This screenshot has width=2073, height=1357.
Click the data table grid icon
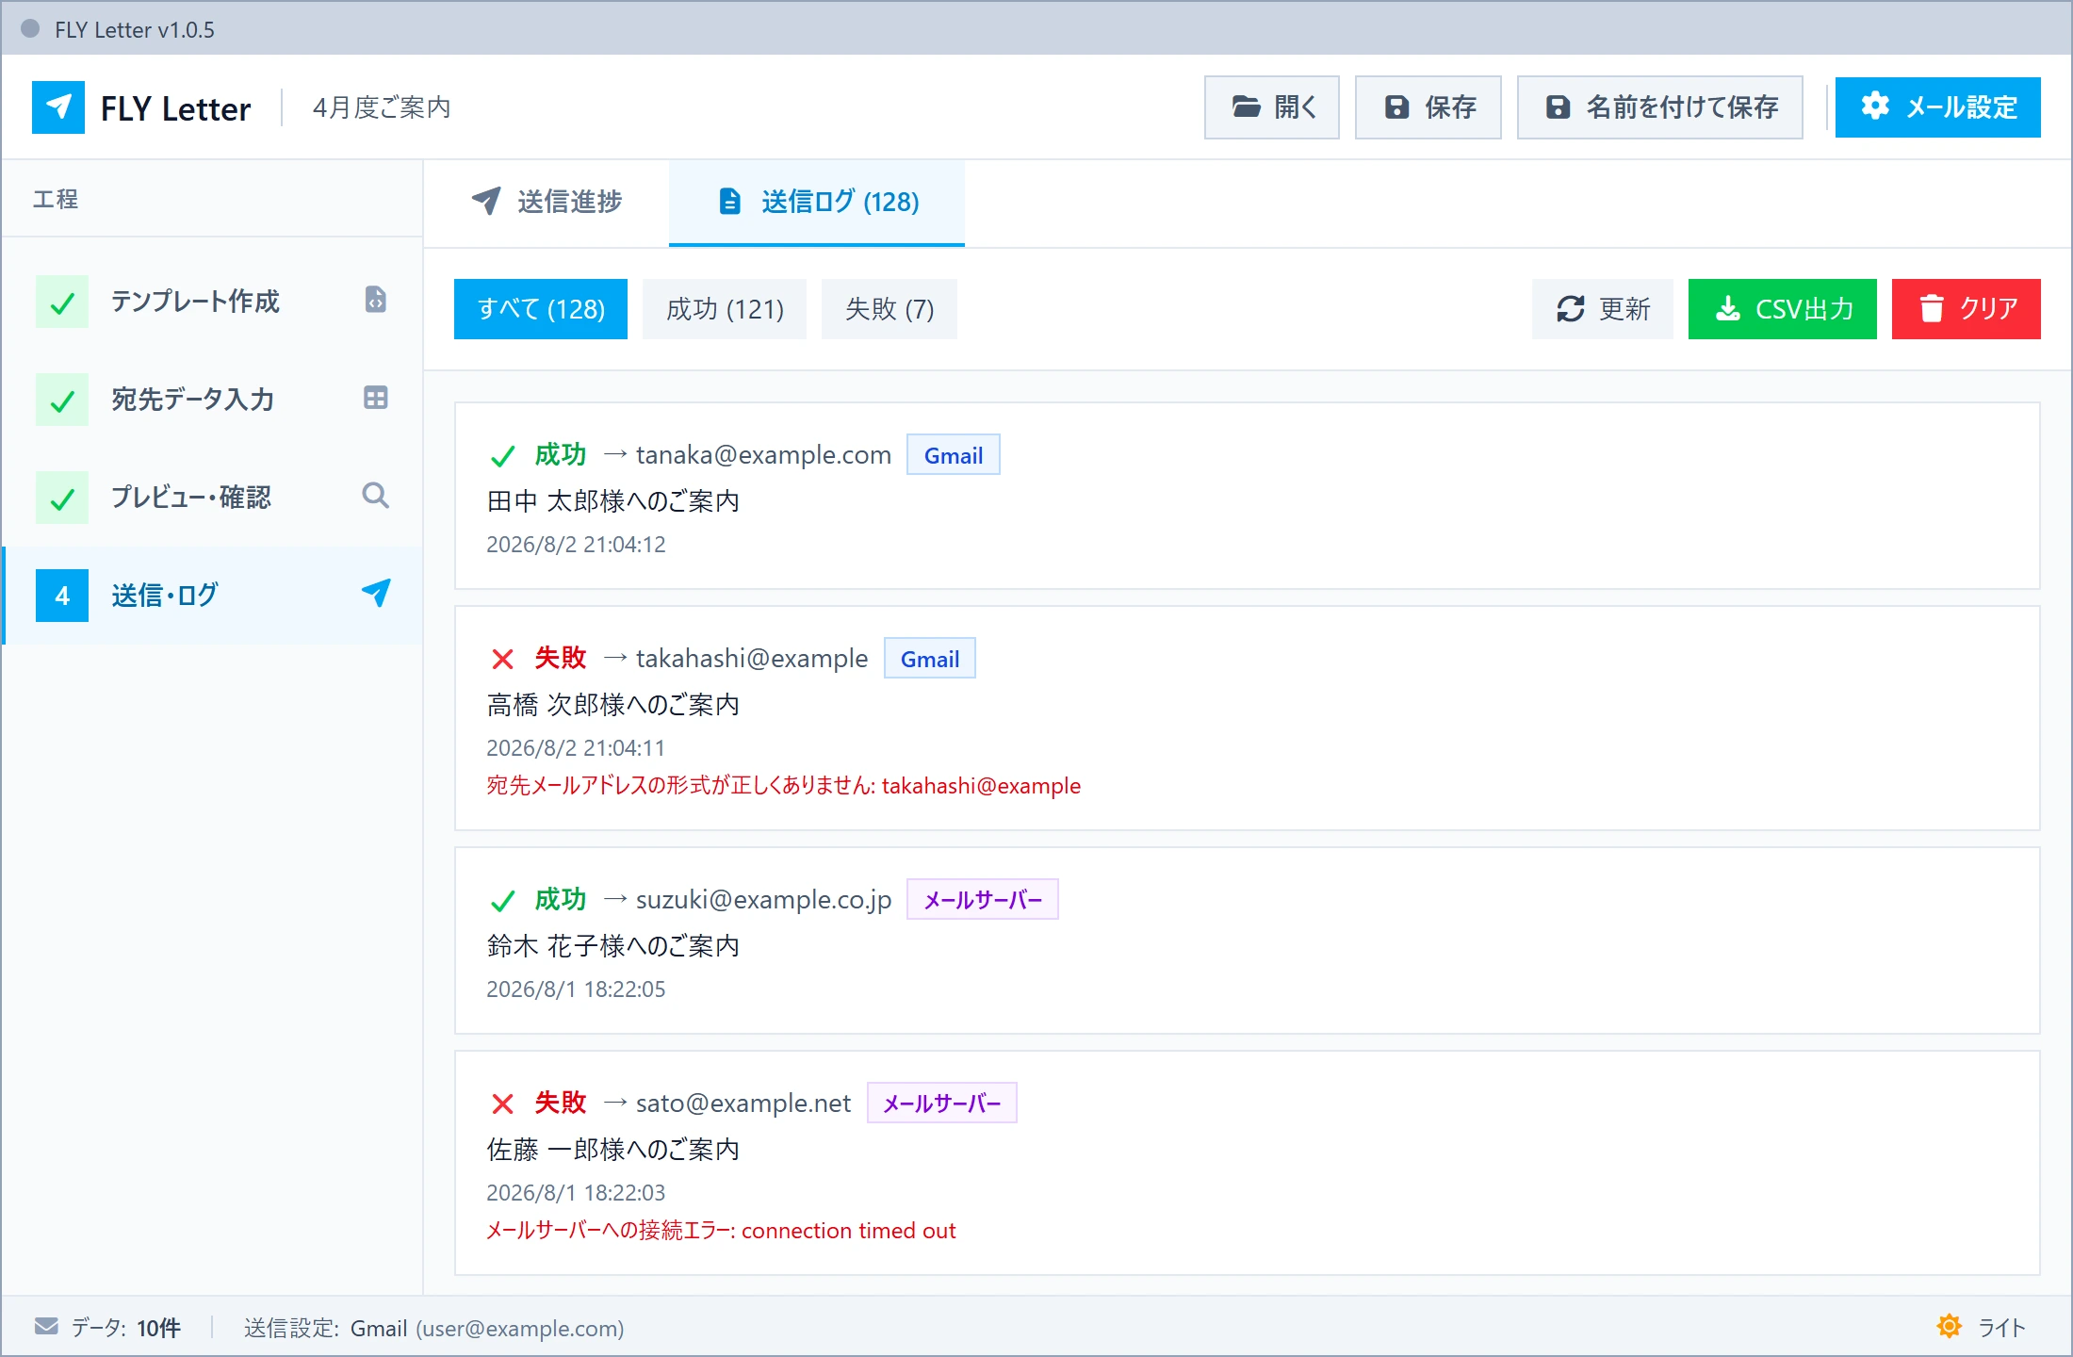pos(375,398)
